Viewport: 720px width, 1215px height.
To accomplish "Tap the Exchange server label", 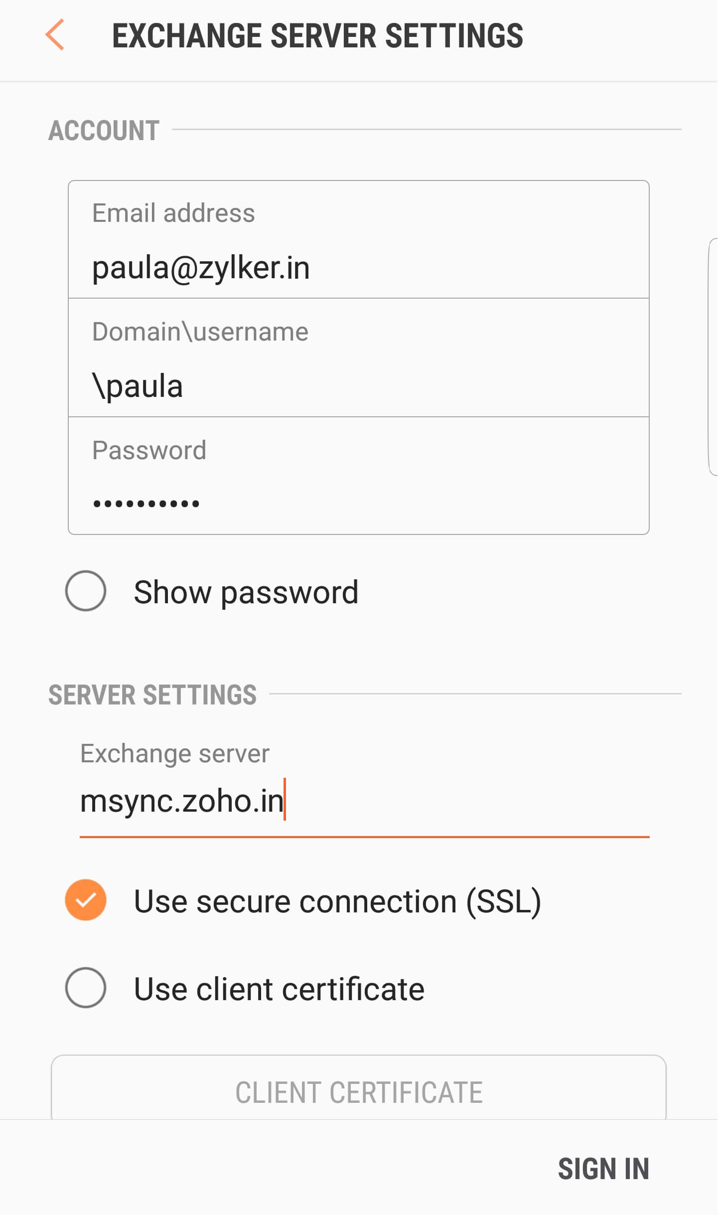I will point(175,754).
